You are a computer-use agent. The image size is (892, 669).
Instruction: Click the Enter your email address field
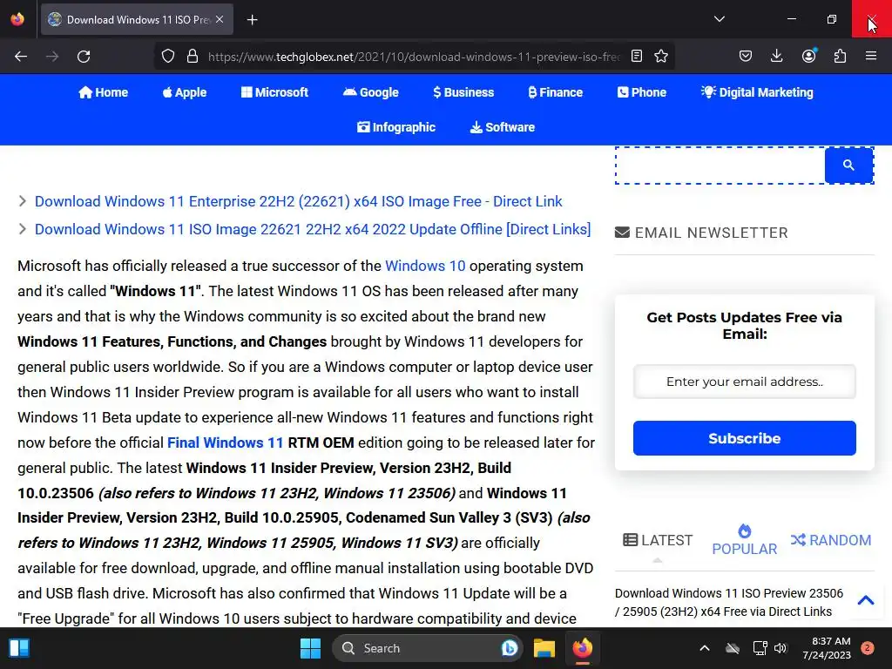click(745, 382)
